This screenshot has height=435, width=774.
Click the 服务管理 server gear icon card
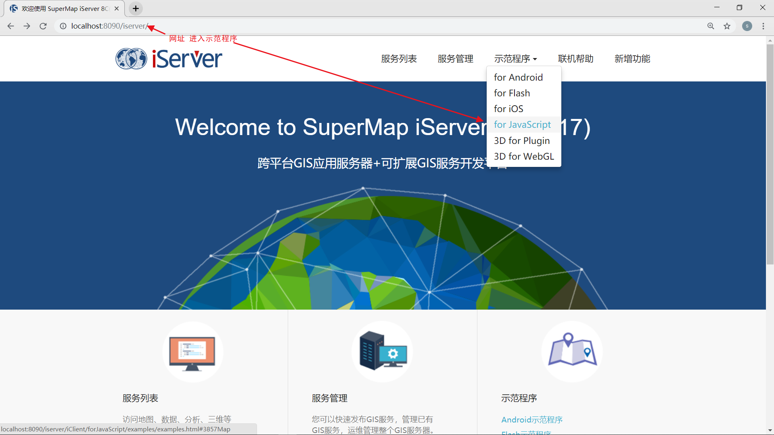click(381, 351)
